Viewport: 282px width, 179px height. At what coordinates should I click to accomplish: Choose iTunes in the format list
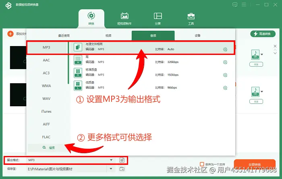(x=46, y=112)
